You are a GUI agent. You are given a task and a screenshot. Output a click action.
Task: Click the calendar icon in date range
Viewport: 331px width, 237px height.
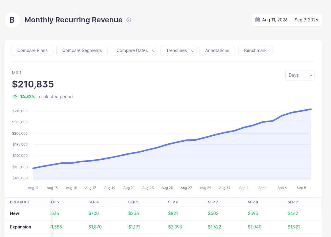[257, 20]
